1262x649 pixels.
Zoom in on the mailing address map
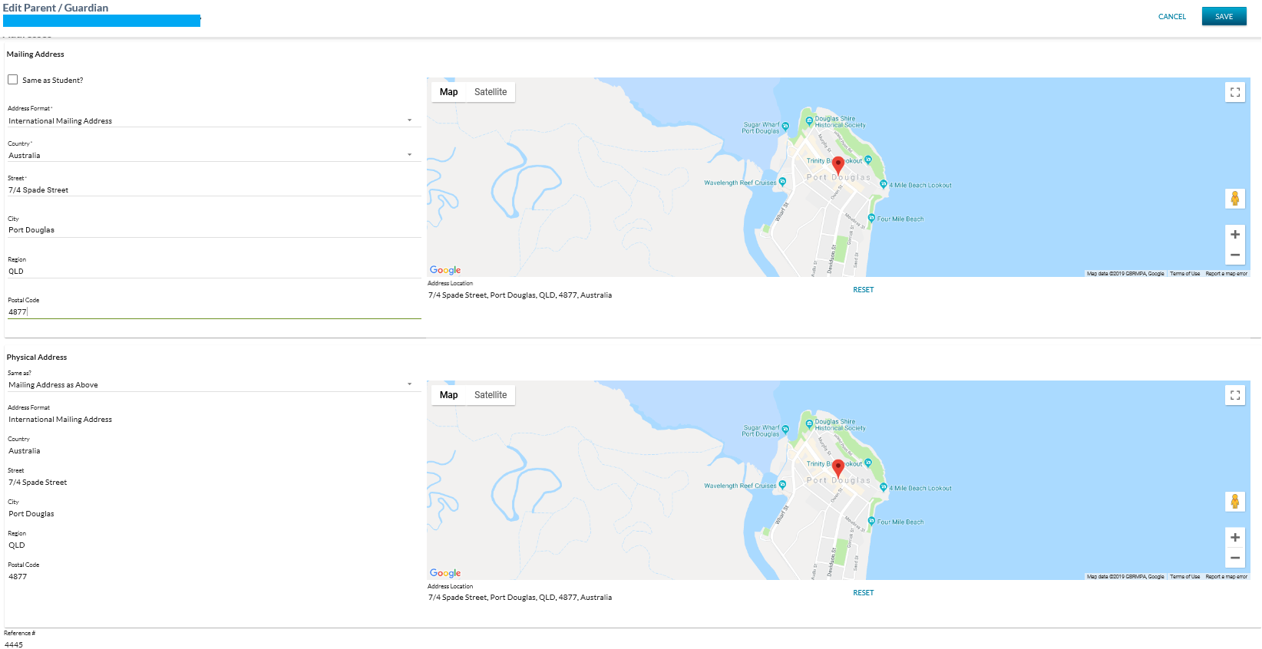[x=1234, y=235]
